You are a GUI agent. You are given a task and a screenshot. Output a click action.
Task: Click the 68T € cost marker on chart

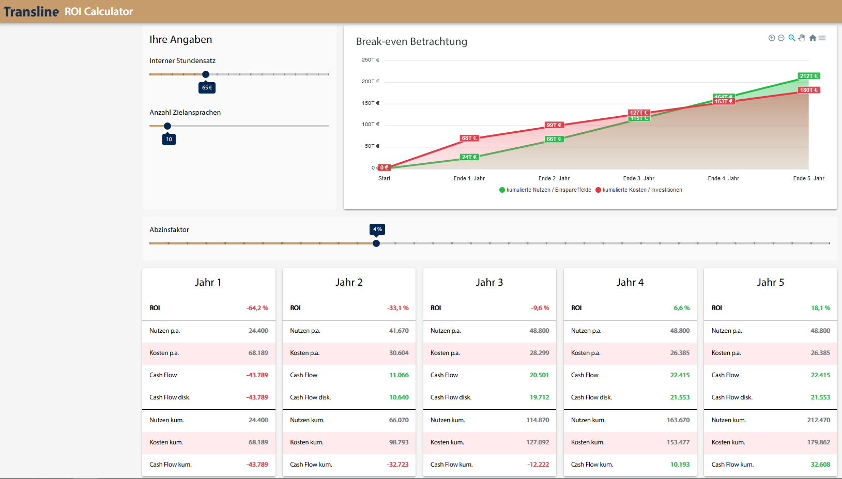coord(469,138)
